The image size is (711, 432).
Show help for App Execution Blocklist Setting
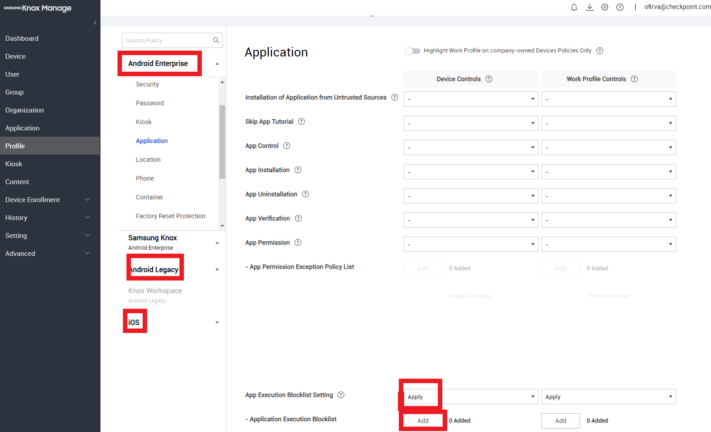pos(341,395)
